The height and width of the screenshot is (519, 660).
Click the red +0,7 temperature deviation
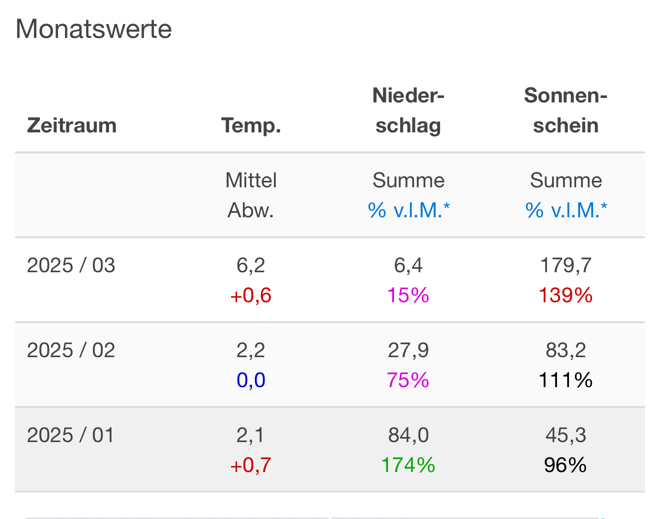point(250,465)
